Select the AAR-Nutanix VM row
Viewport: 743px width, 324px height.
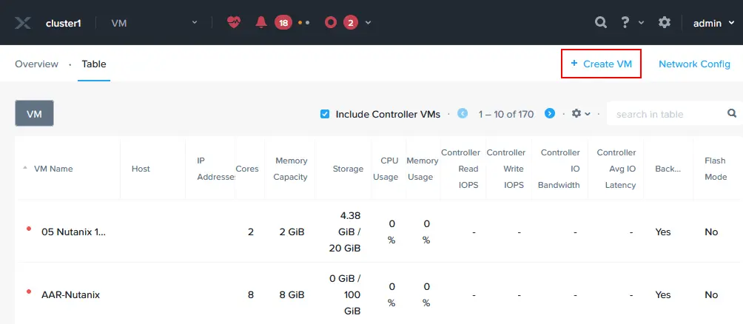pos(379,294)
